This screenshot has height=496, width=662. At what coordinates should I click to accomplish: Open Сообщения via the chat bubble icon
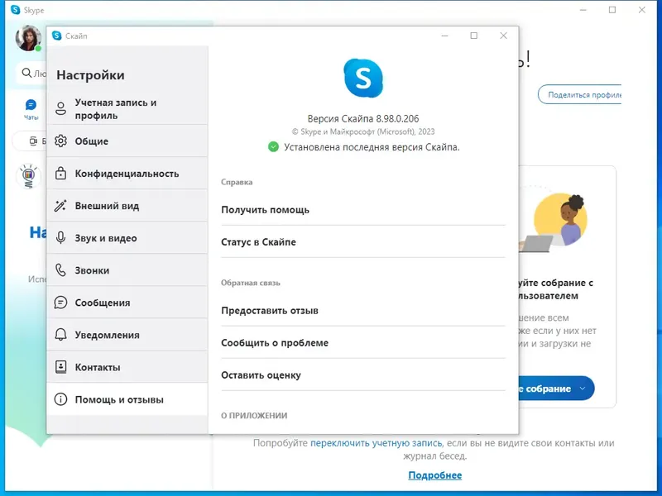pos(63,303)
